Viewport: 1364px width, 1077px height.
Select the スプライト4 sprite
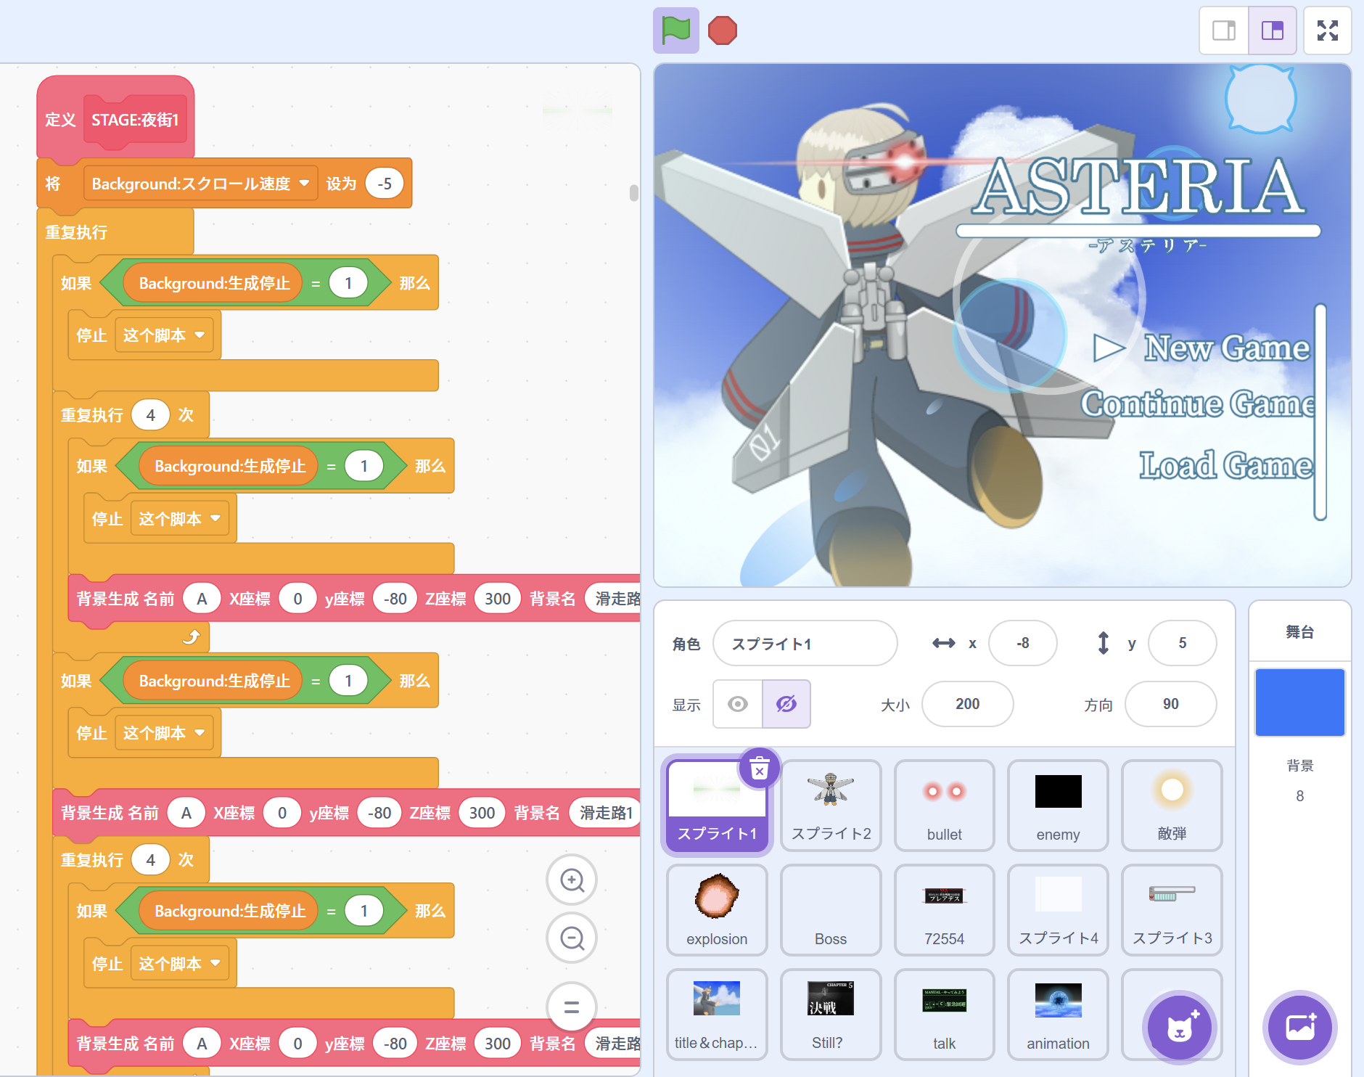[x=1058, y=909]
